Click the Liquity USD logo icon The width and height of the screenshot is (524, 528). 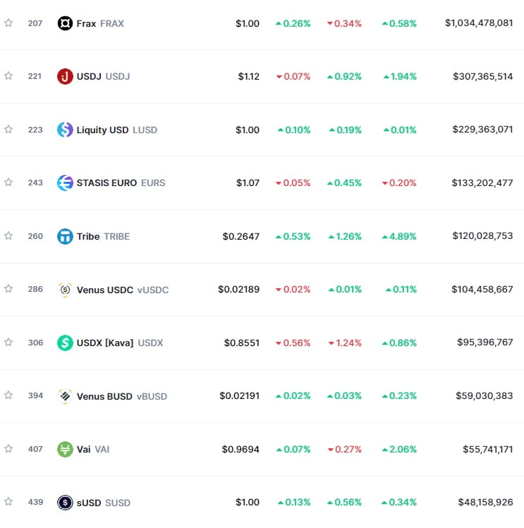(65, 130)
